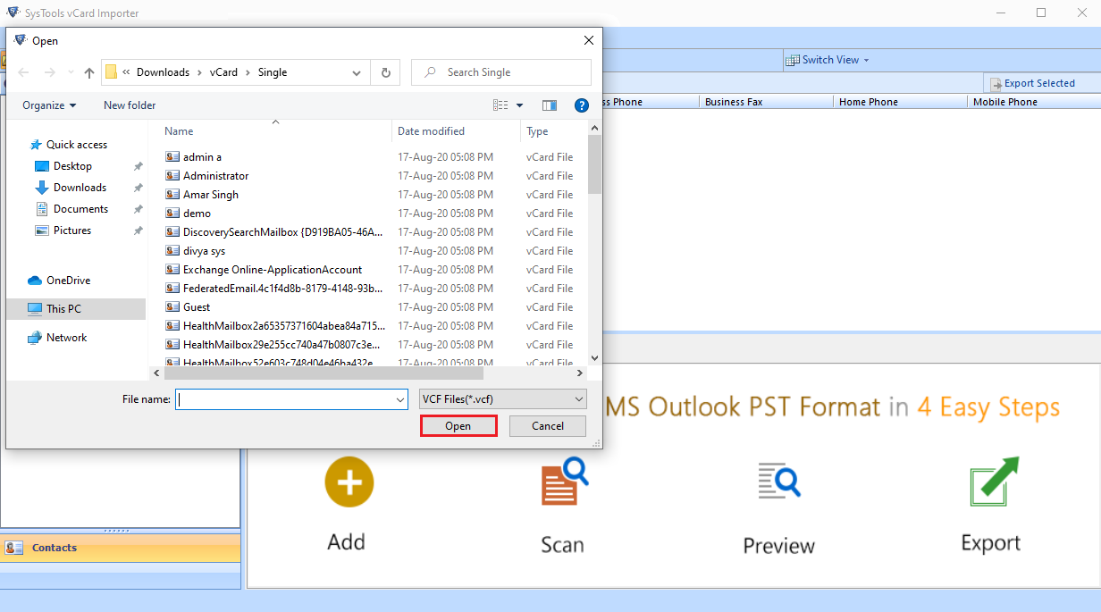The width and height of the screenshot is (1101, 612).
Task: Click the Back navigation arrow
Action: [x=23, y=72]
